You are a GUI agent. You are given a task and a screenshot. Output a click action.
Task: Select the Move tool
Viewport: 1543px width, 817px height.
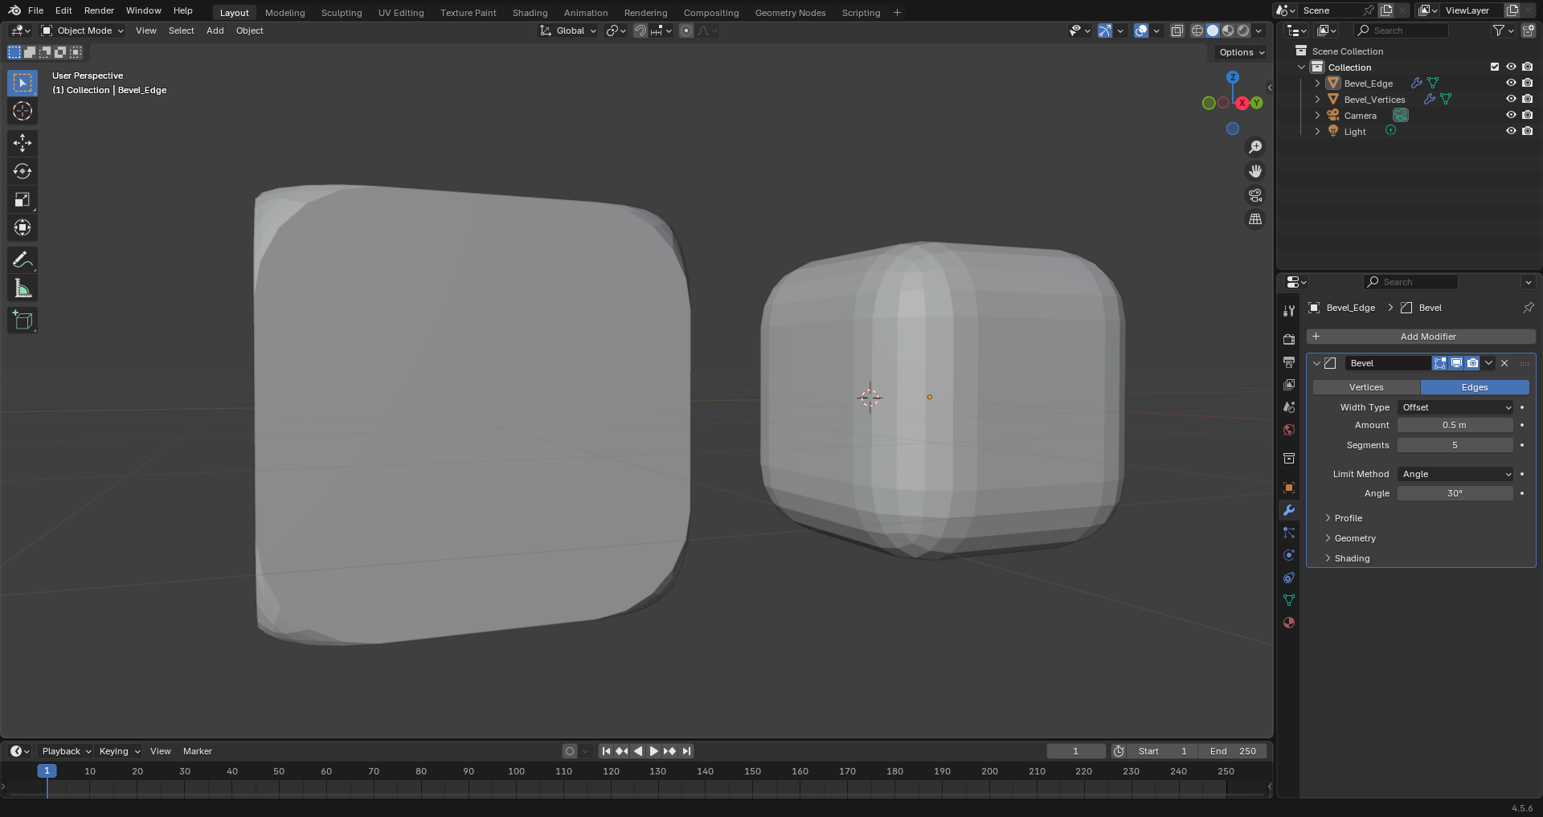[23, 143]
